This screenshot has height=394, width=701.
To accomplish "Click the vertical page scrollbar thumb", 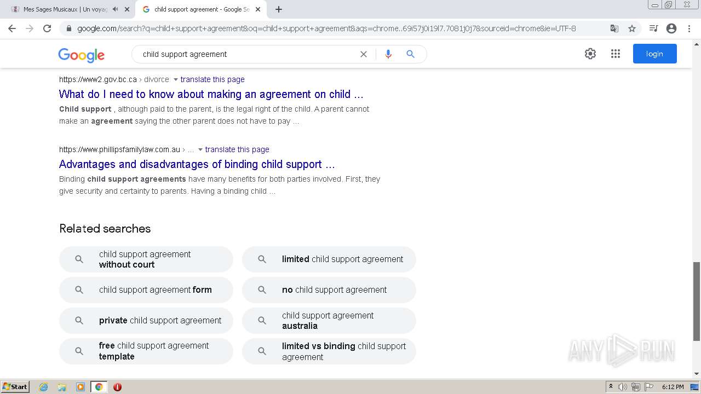I will [697, 301].
